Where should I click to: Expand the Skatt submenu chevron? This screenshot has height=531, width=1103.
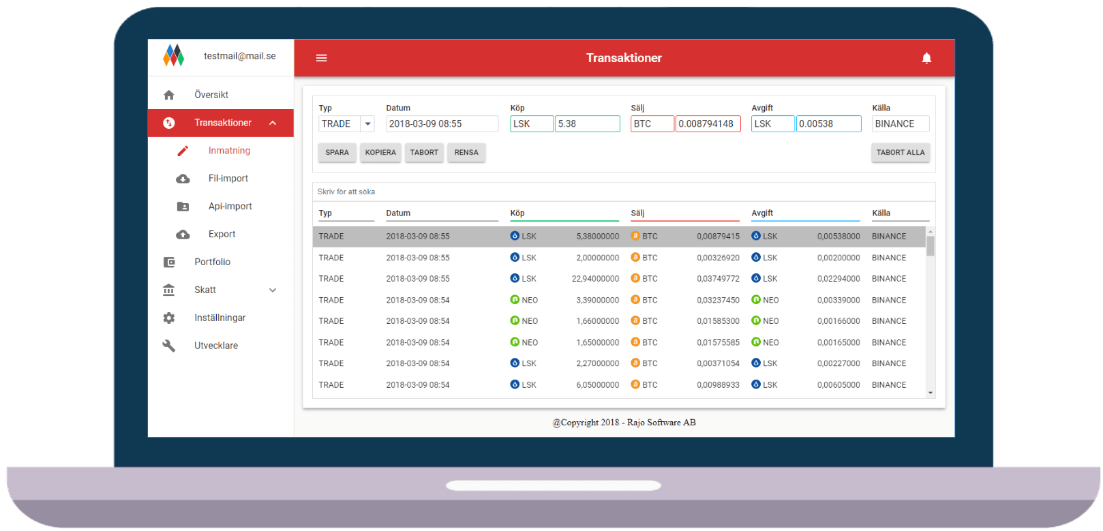tap(273, 290)
